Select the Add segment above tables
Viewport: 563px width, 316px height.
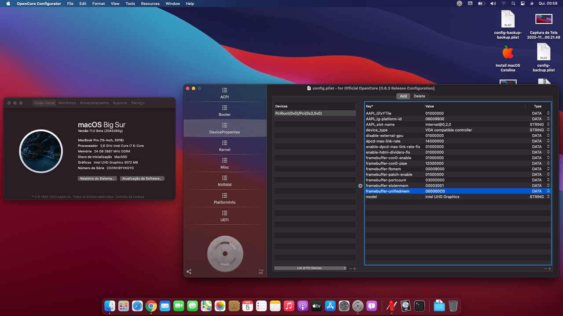[x=403, y=96]
